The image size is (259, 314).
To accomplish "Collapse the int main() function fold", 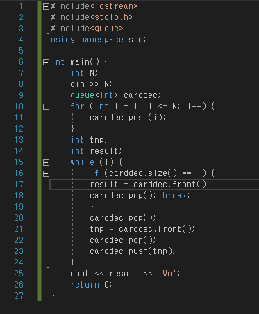I will click(46, 62).
